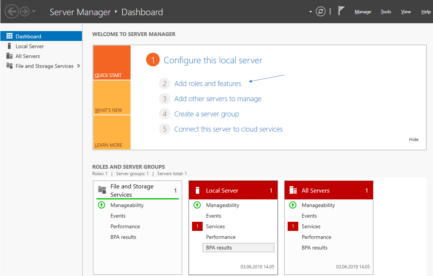
Task: Open the Tools menu
Action: click(386, 12)
